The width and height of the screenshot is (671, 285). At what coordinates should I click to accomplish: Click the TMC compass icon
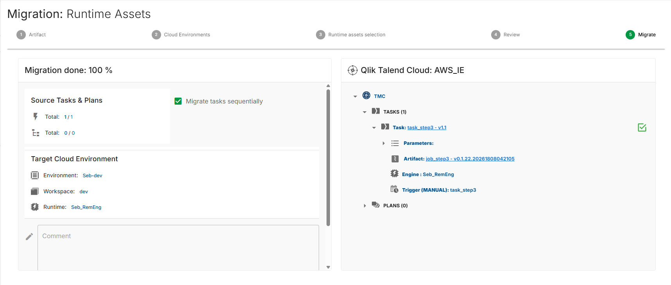point(366,95)
